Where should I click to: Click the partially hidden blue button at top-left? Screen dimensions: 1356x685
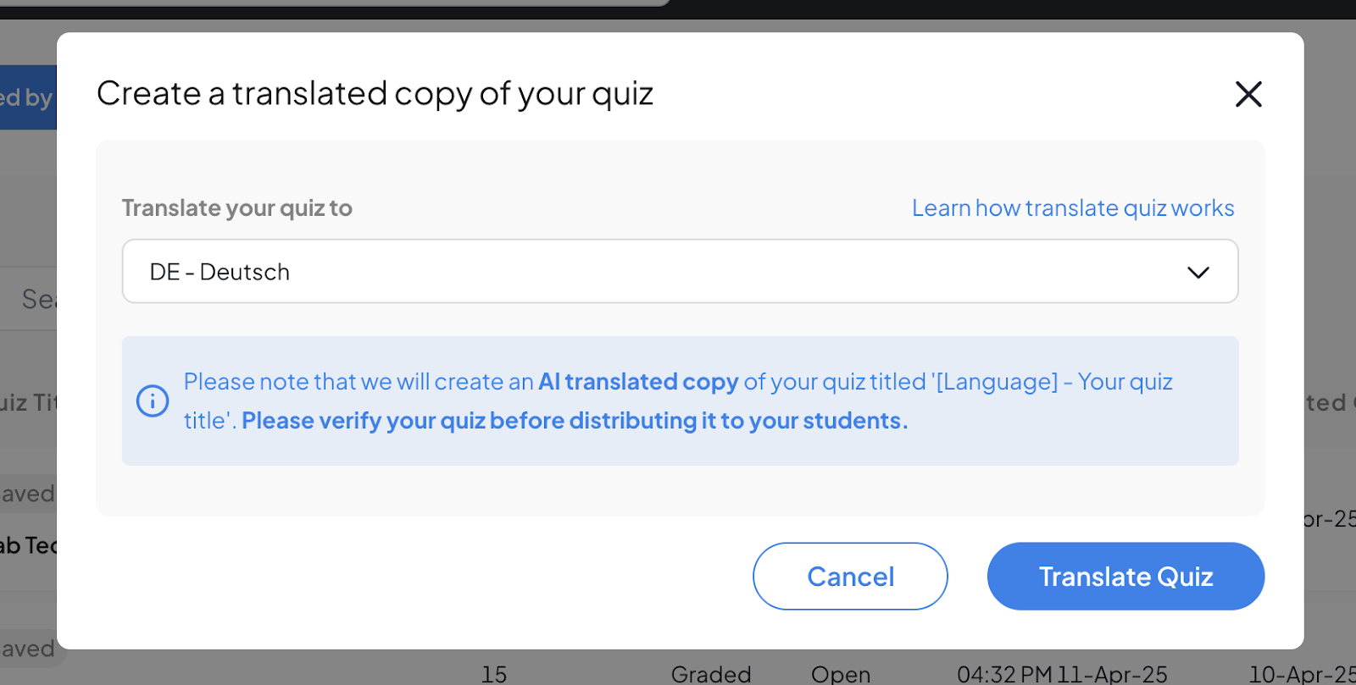[27, 98]
